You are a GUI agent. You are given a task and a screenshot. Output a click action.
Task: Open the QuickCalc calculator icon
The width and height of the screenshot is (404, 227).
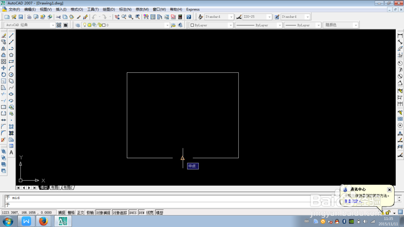180,17
